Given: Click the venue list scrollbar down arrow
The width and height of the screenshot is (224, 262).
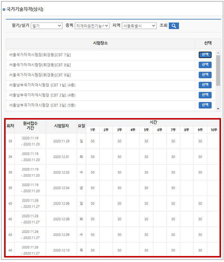Looking at the screenshot, I should coord(218,109).
